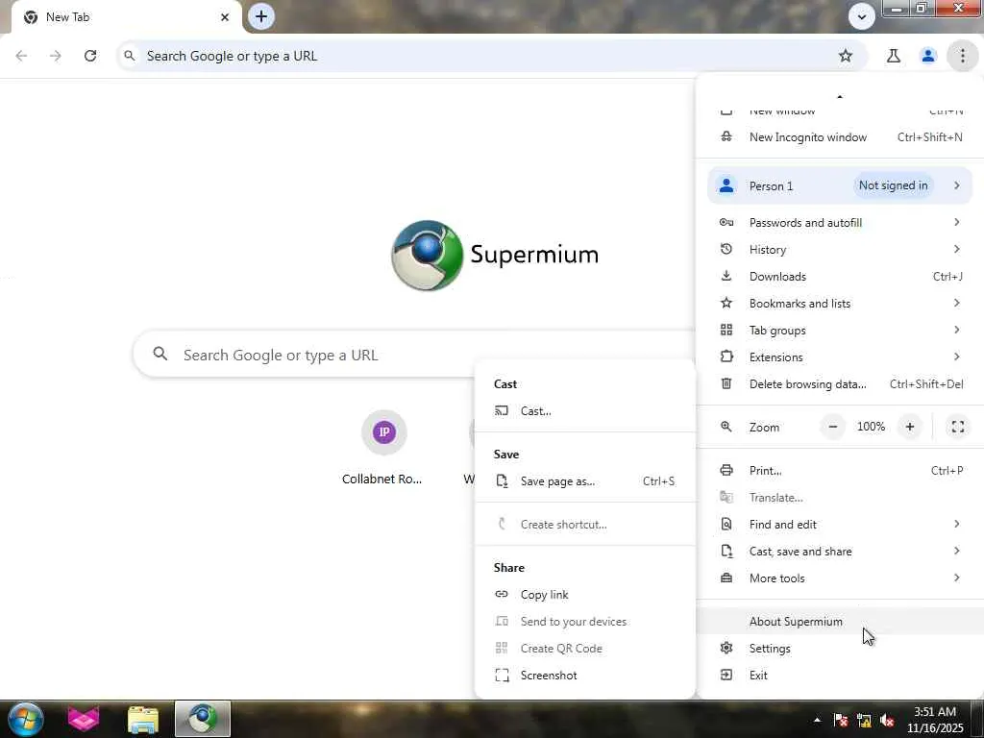Click the muted volume tray icon
Screen dimensions: 984x738
point(887,721)
